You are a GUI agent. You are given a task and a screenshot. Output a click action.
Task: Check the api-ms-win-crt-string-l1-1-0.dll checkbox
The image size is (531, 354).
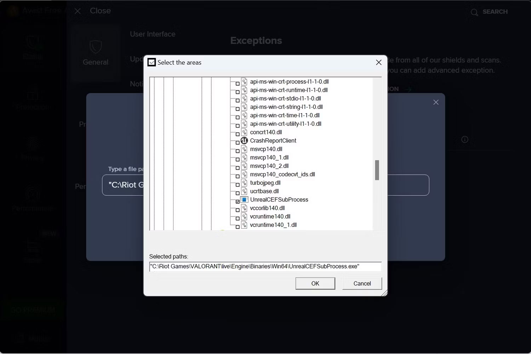[238, 109]
